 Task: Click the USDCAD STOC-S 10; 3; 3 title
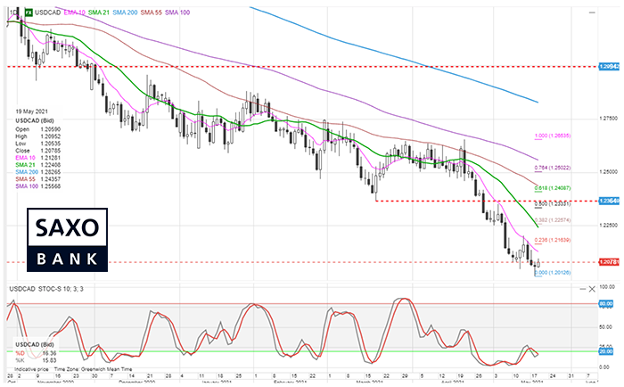pos(46,289)
